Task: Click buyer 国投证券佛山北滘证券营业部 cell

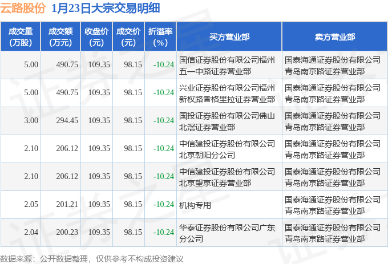Action: [229, 121]
